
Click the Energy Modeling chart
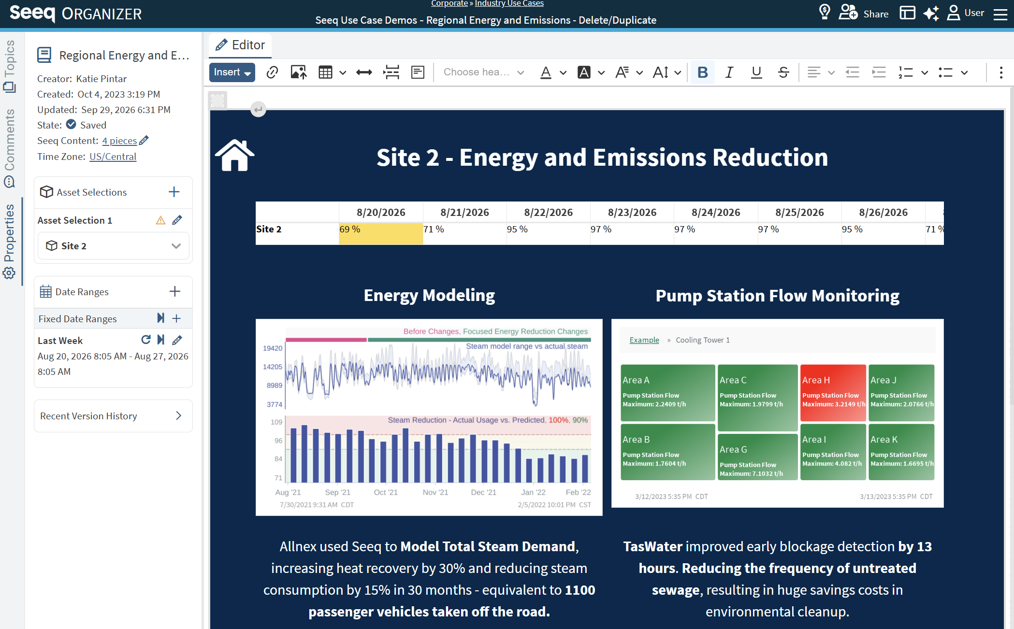coord(429,417)
